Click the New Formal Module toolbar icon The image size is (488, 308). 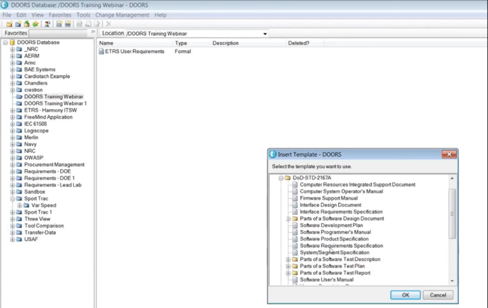click(x=59, y=24)
